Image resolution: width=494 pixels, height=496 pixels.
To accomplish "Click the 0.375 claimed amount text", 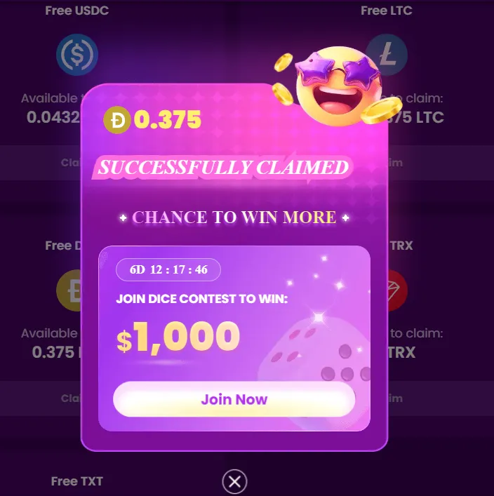I will [168, 119].
